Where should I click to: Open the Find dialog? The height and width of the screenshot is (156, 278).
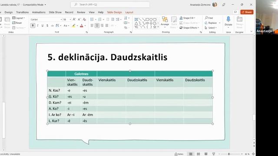point(209,18)
